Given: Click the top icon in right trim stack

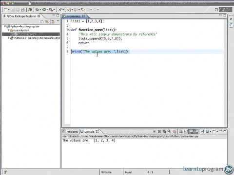Looking at the screenshot, I should pos(231,19).
